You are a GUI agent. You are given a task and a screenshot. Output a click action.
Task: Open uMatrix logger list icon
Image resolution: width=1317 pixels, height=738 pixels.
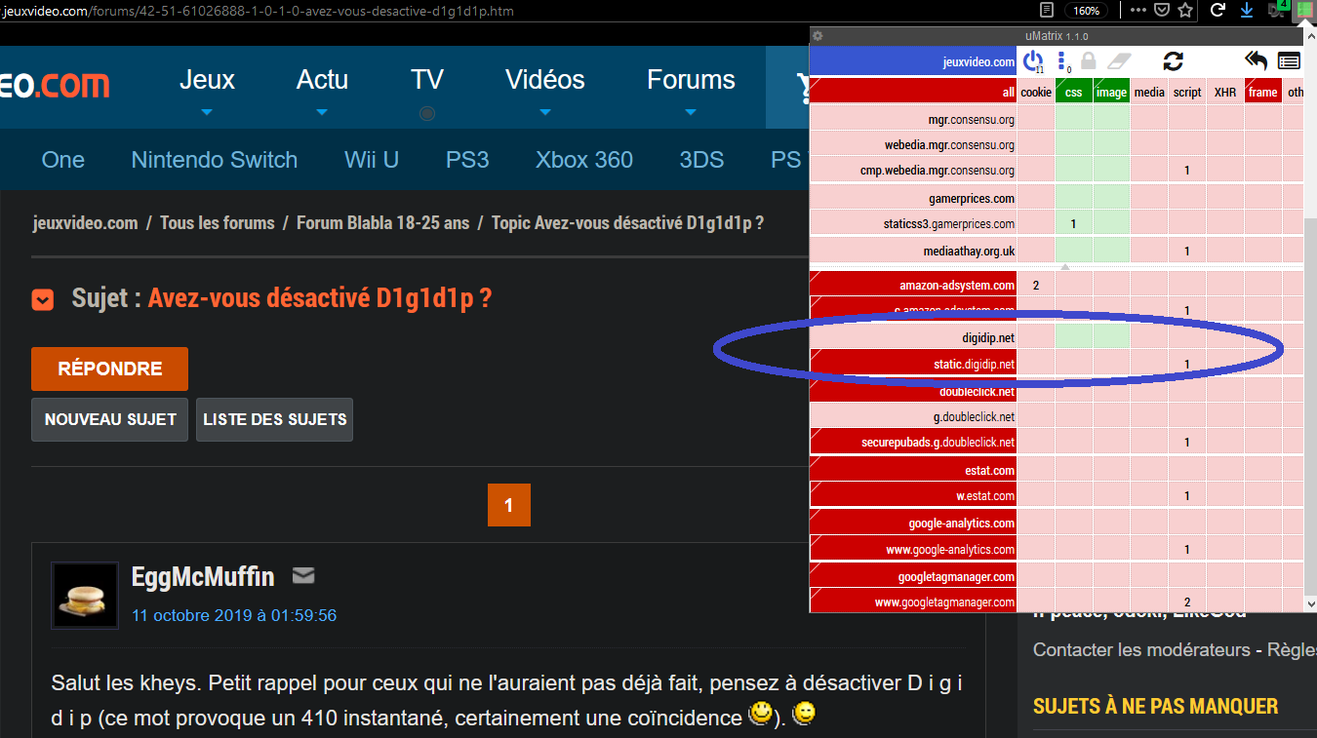click(x=1289, y=61)
